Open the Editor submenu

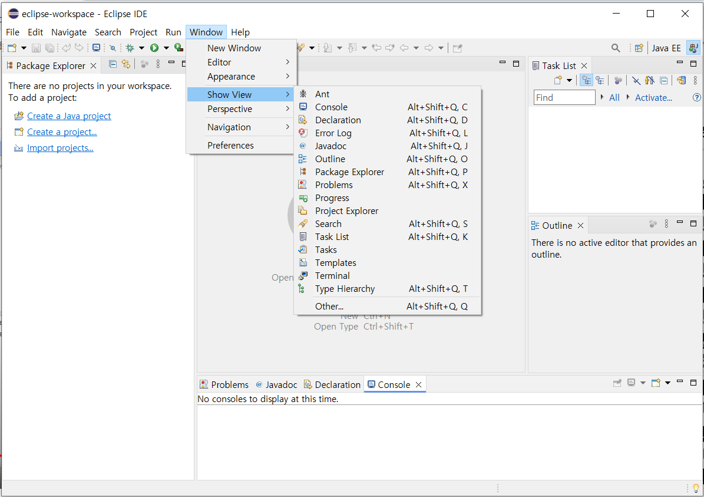pyautogui.click(x=240, y=62)
